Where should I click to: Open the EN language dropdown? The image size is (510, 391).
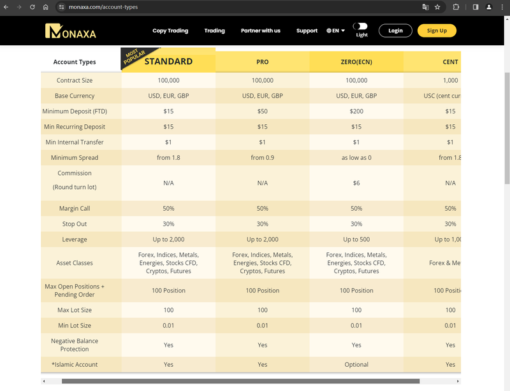tap(335, 31)
